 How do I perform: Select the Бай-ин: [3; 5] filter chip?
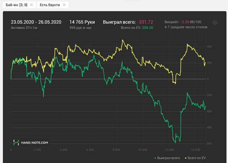point(15,5)
